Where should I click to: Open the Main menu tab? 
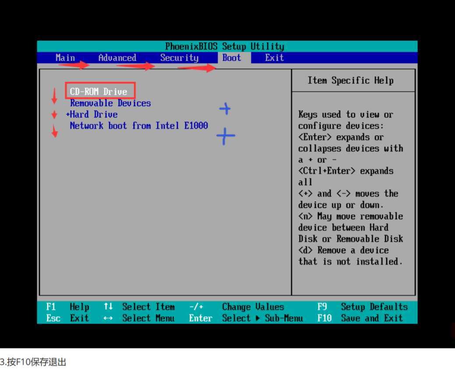point(65,57)
